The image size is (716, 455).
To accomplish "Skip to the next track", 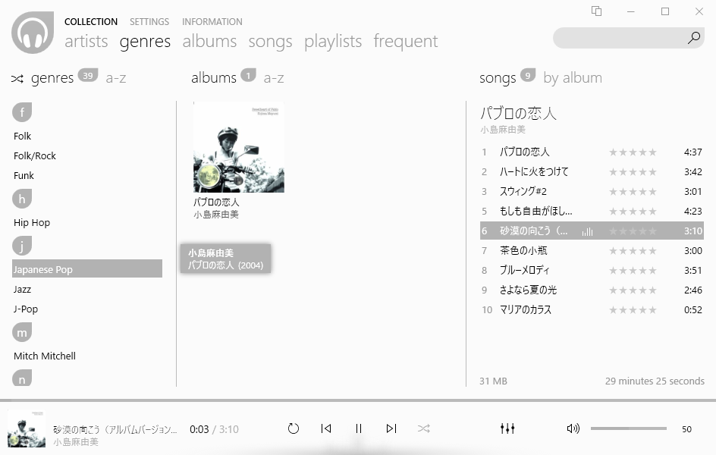I will (391, 428).
